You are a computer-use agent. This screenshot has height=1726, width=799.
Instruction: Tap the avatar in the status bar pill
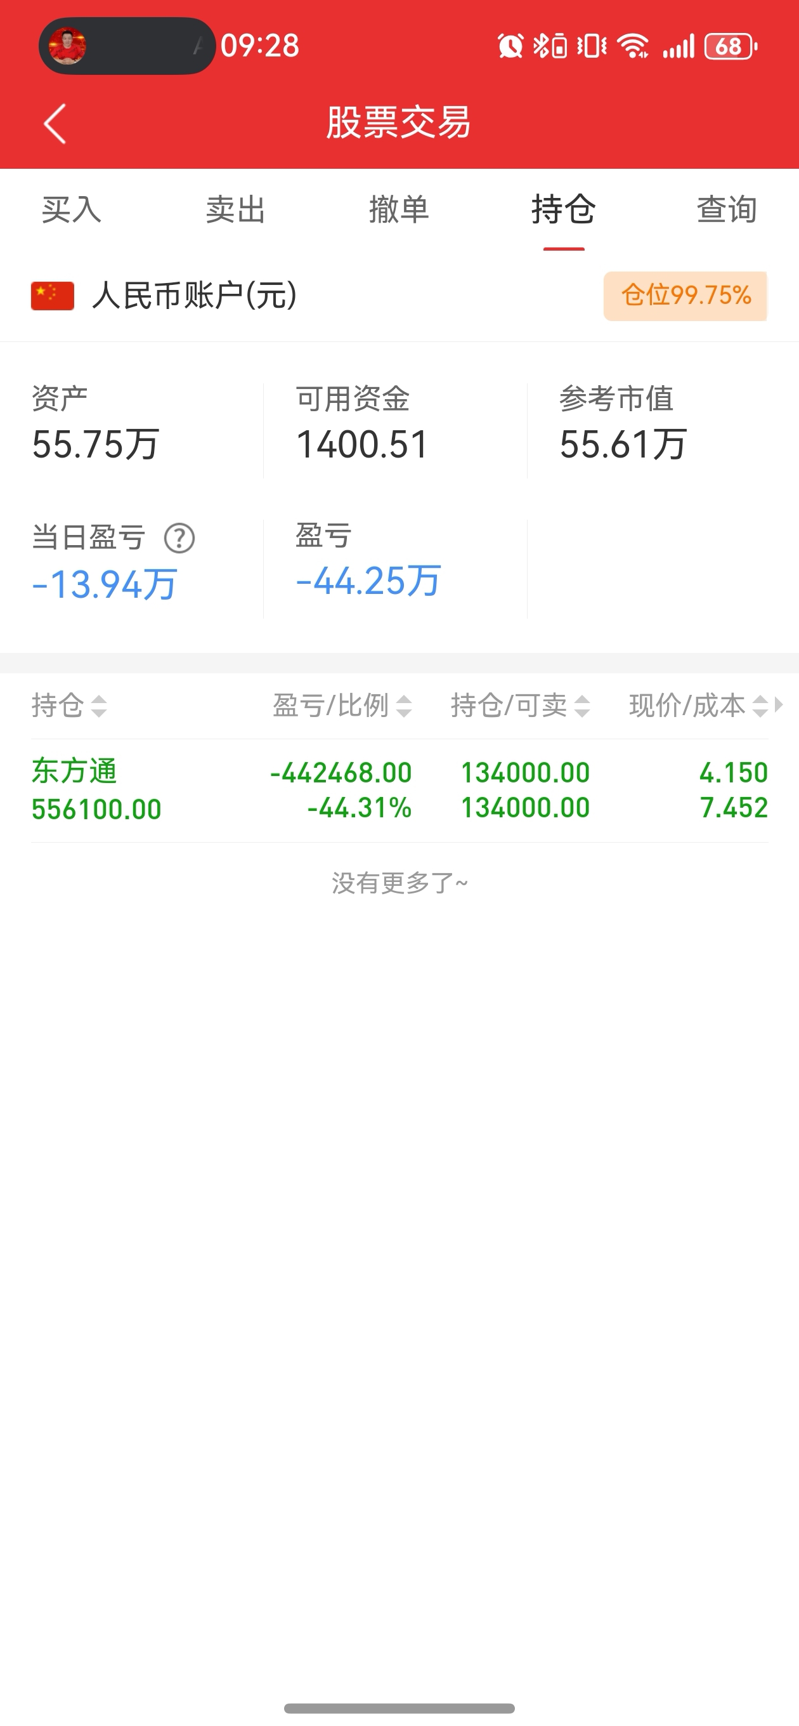(68, 46)
